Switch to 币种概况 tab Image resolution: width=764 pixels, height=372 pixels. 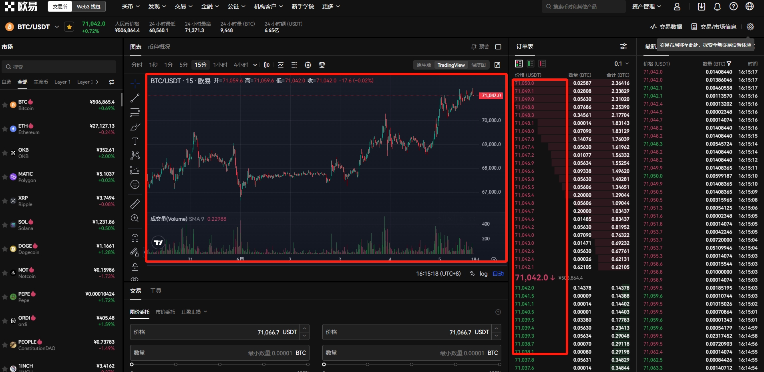click(159, 47)
